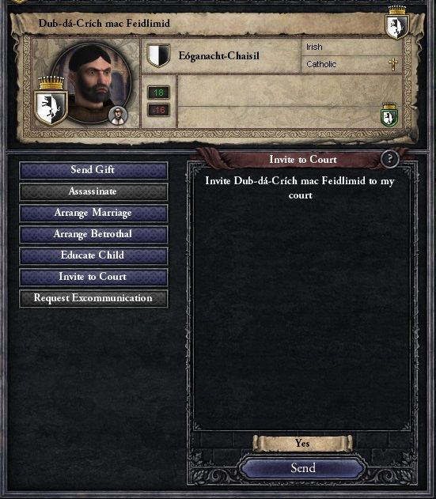The width and height of the screenshot is (436, 499).
Task: Open the Invite to Court action
Action: pyautogui.click(x=93, y=277)
